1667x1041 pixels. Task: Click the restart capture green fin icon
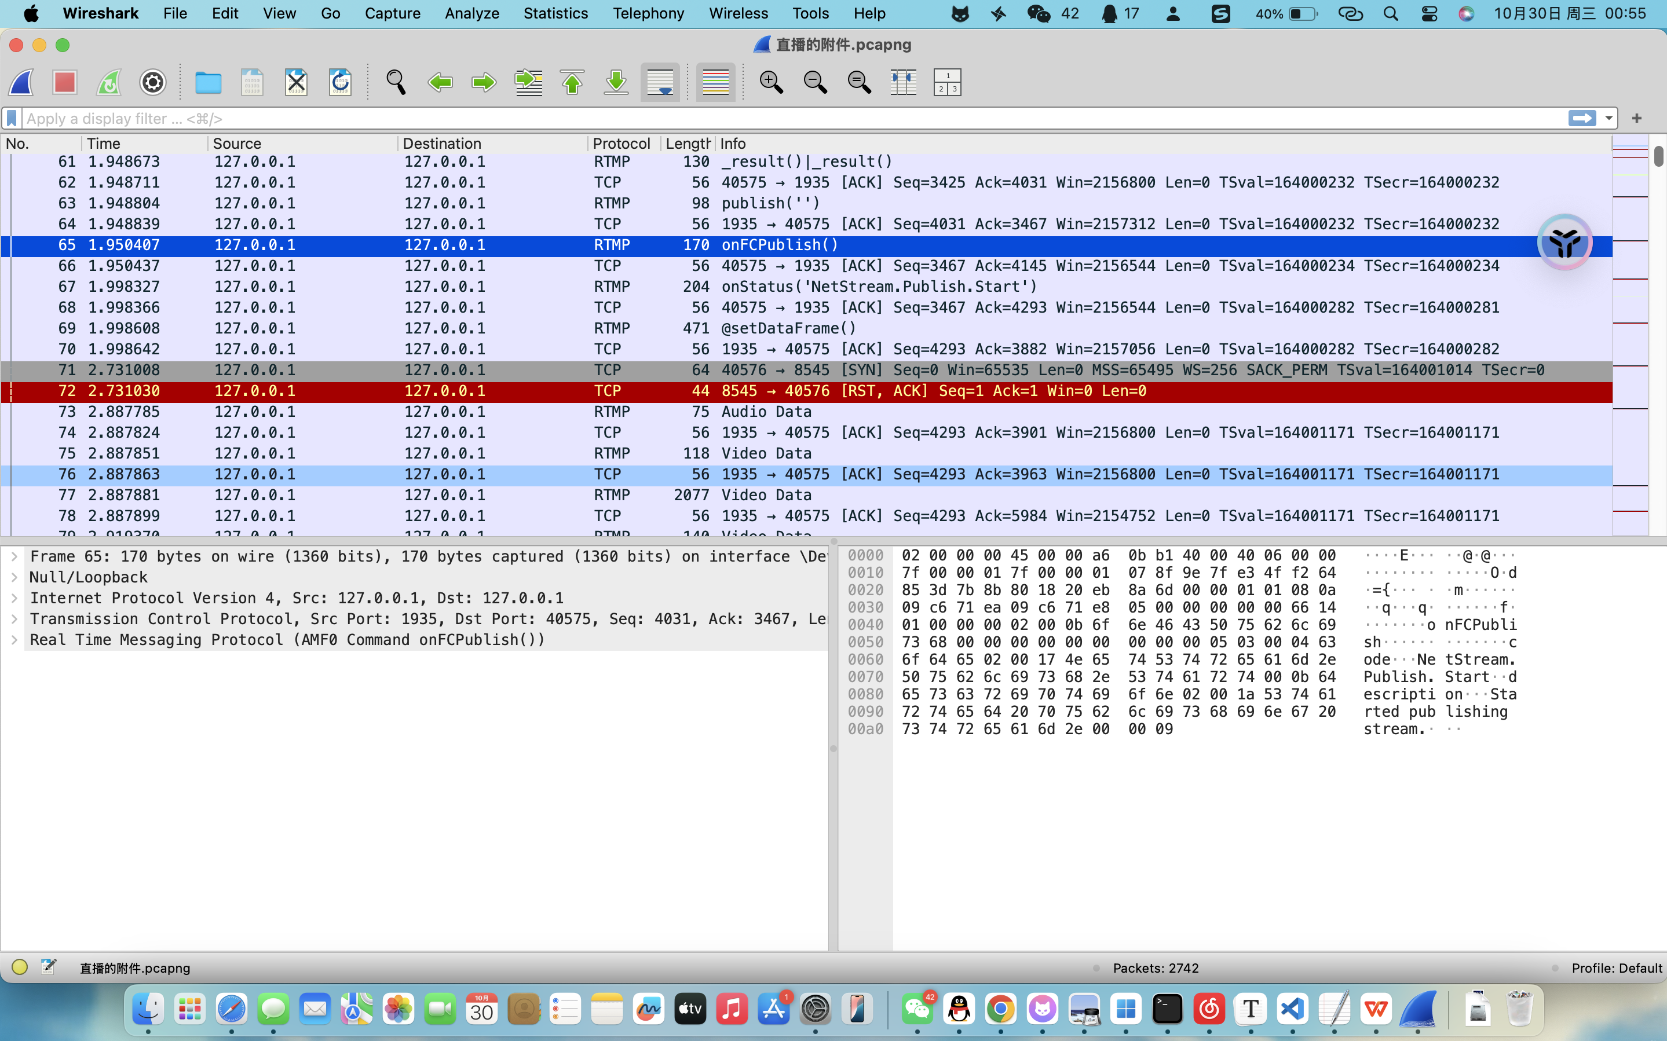click(109, 83)
